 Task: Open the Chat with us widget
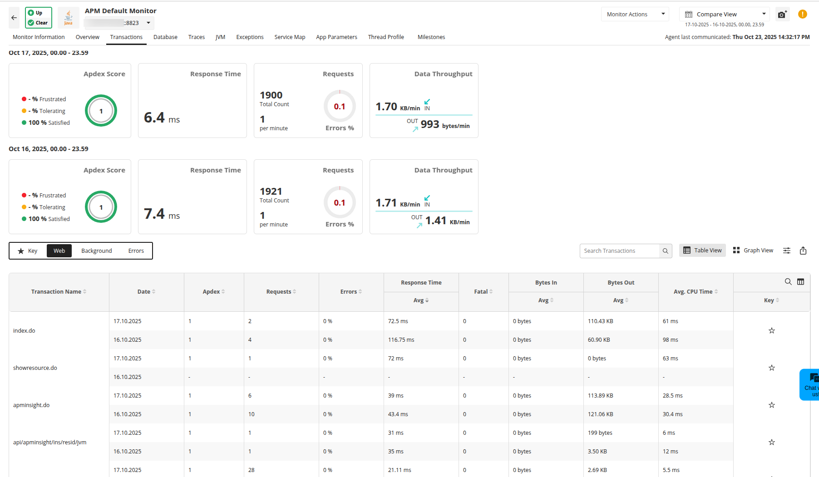coord(809,385)
